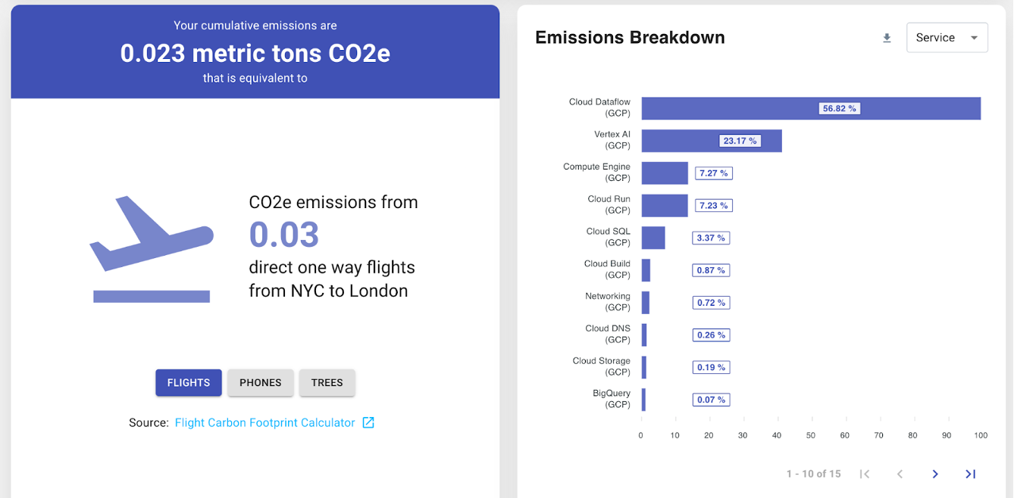Click the Networking (GCP) label

[x=608, y=302]
